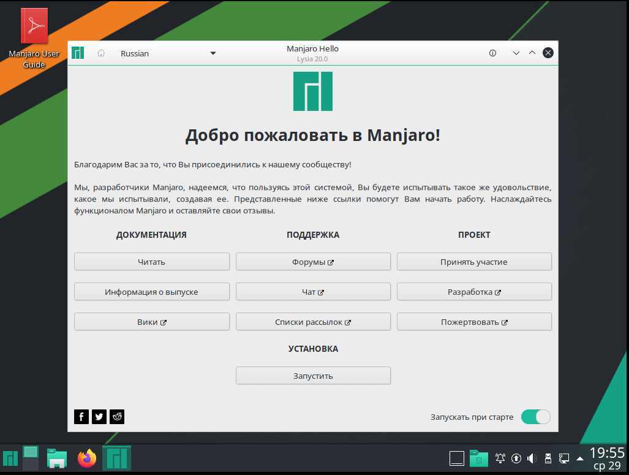Launch installer with Запустить button
629x475 pixels.
313,376
